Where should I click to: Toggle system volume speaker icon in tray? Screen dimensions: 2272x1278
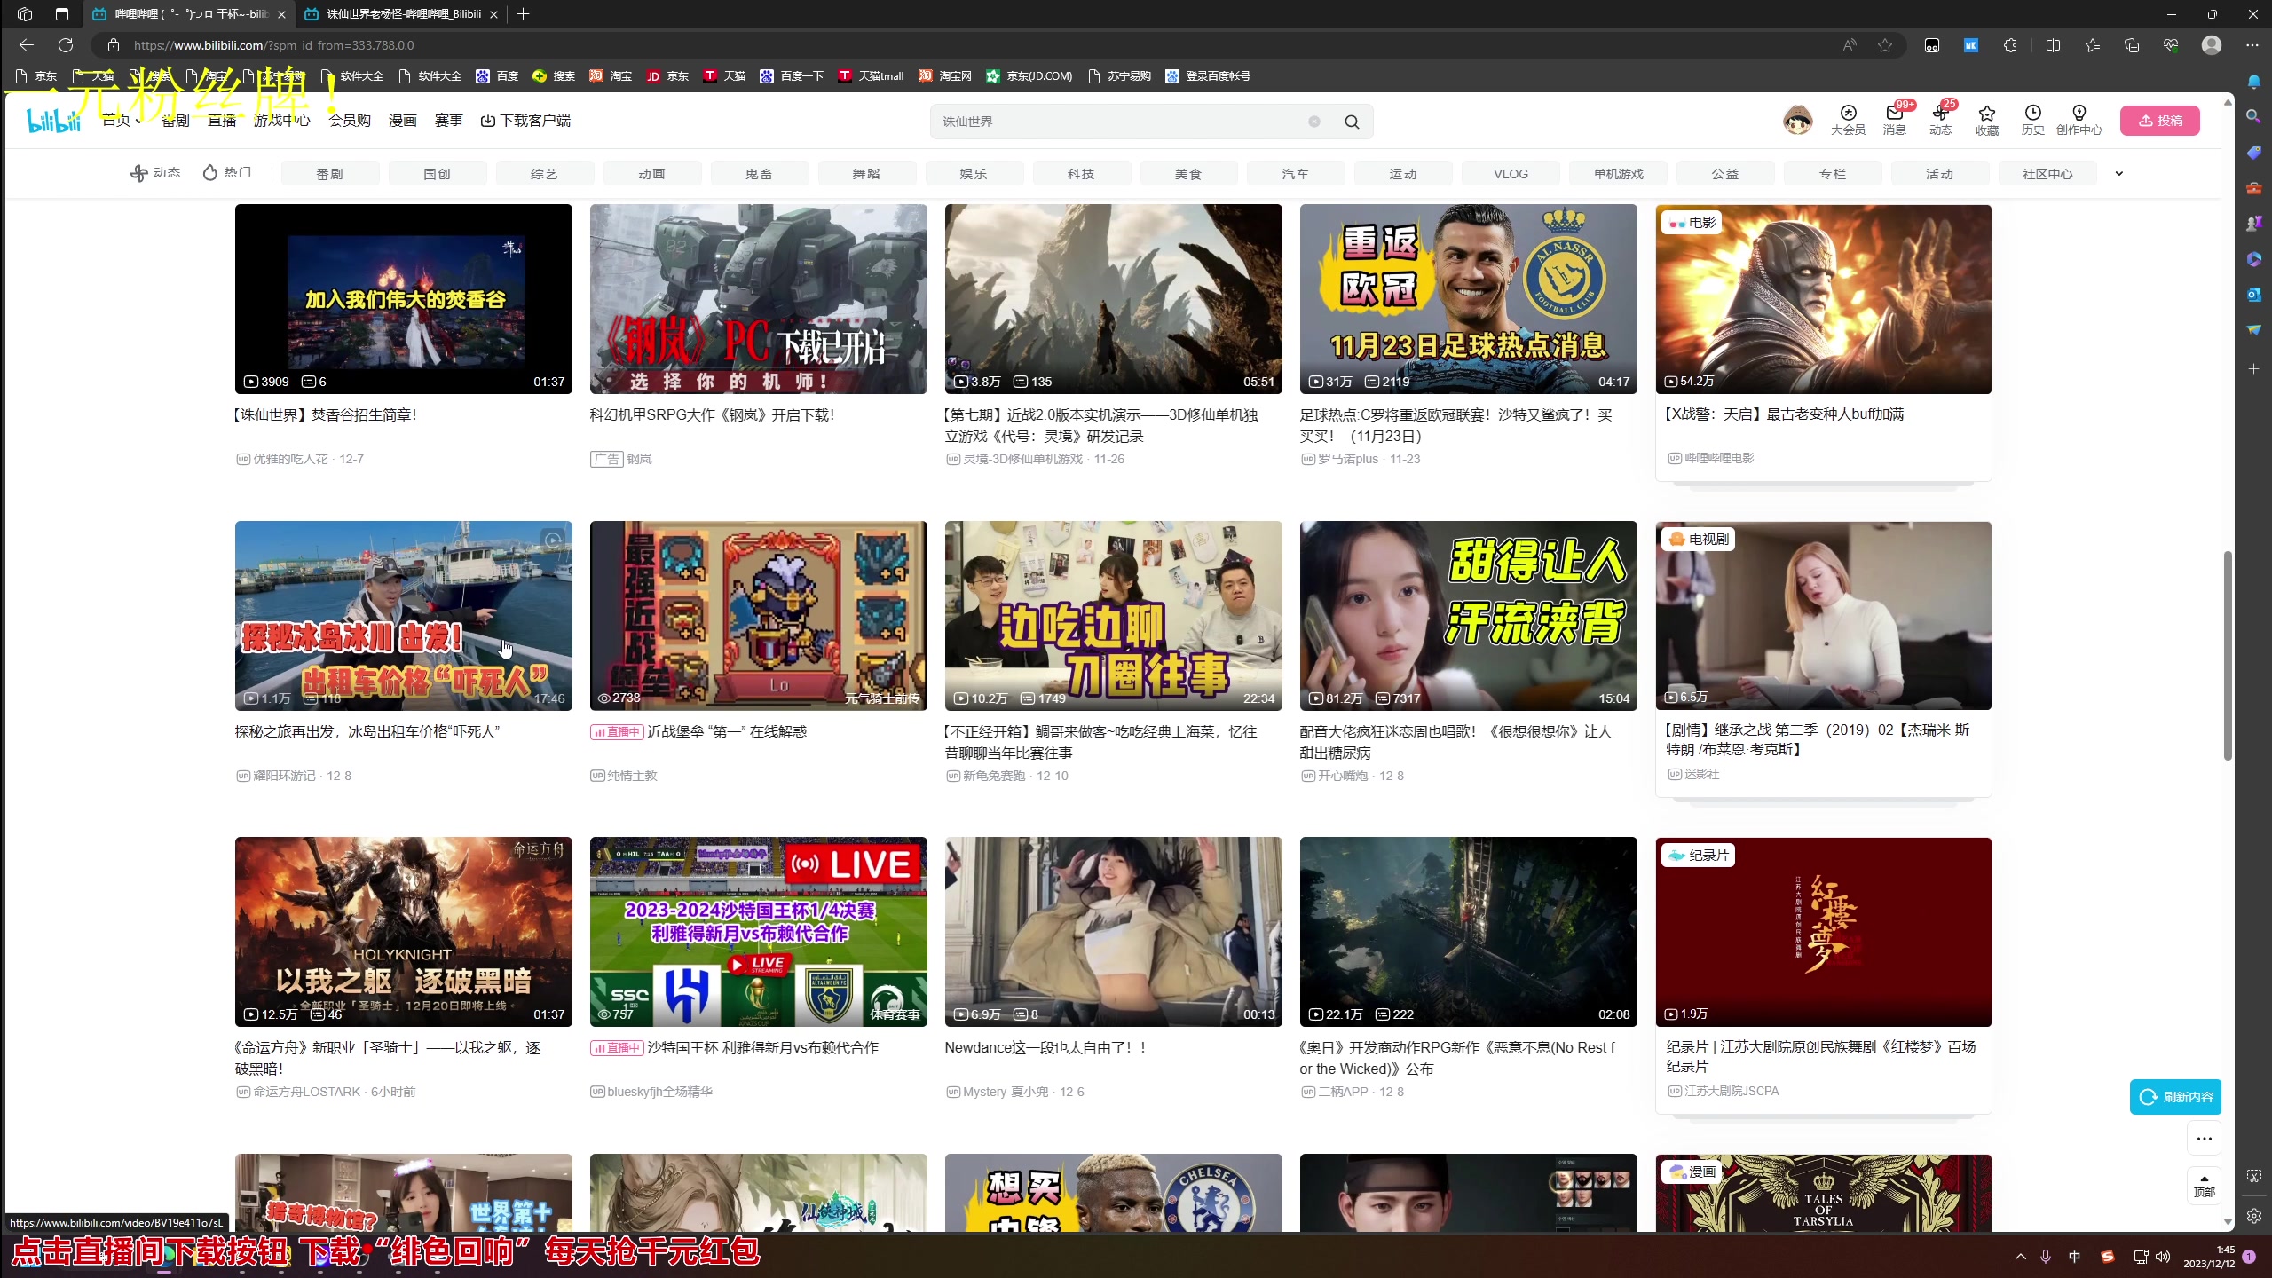[x=2163, y=1257]
